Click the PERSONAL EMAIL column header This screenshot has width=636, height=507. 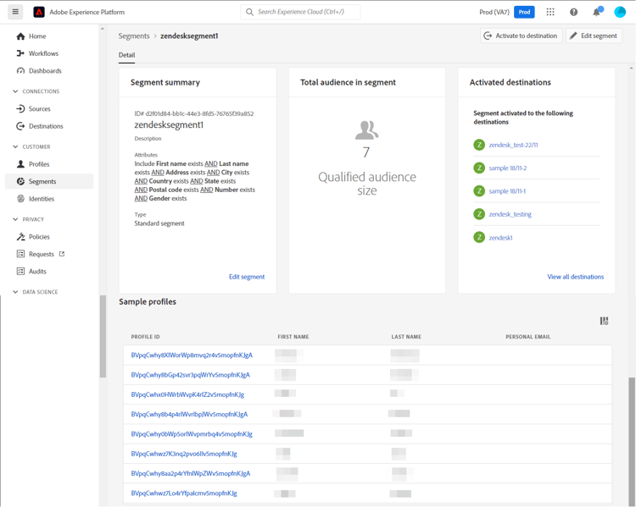[x=527, y=337]
